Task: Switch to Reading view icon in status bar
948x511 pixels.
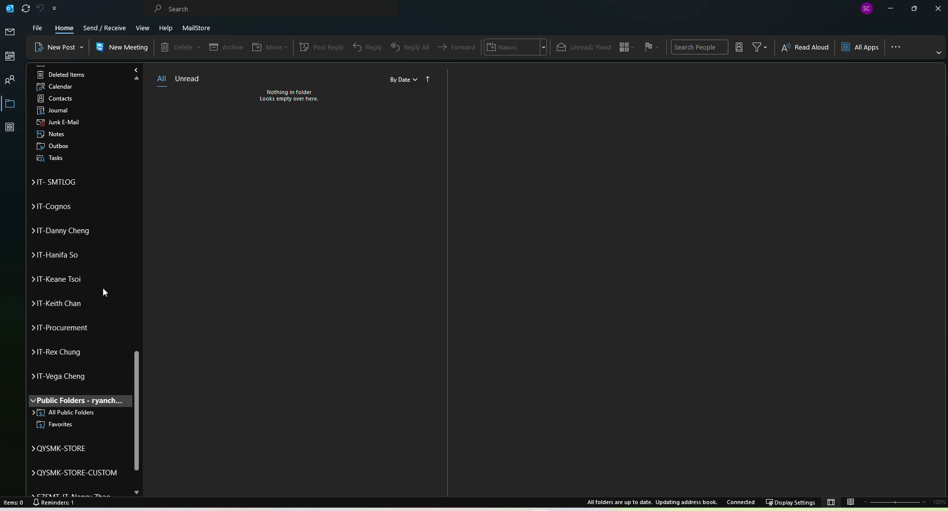Action: (851, 503)
